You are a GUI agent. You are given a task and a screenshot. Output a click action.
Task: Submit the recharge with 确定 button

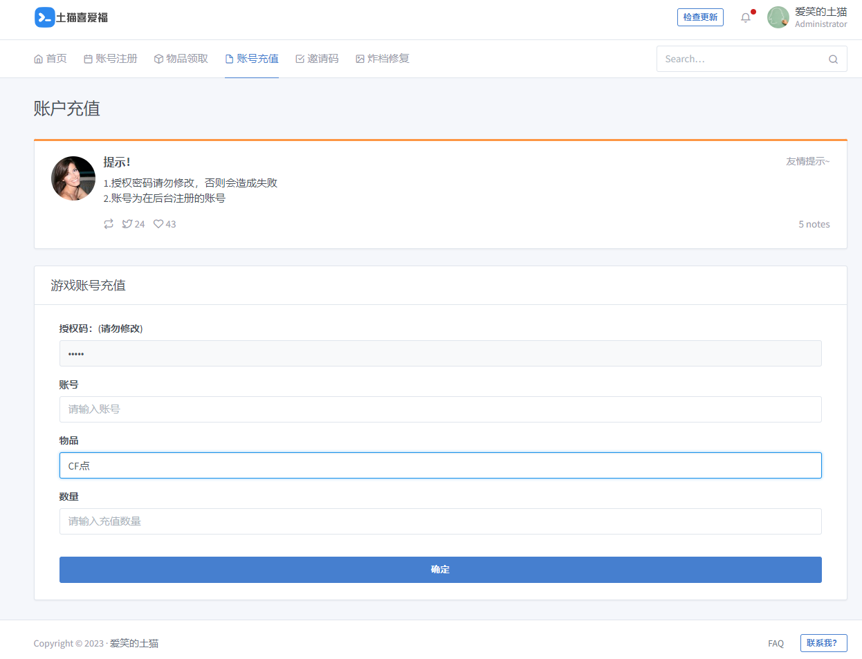440,570
